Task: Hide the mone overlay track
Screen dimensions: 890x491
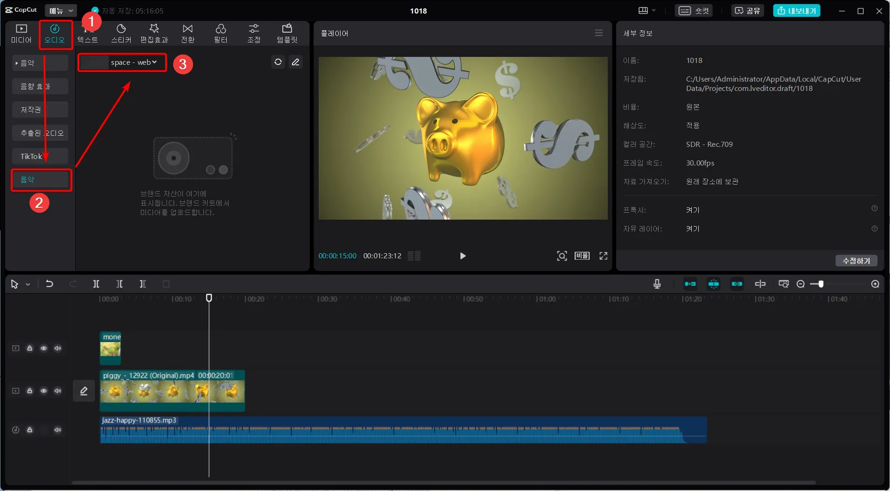Action: (43, 348)
